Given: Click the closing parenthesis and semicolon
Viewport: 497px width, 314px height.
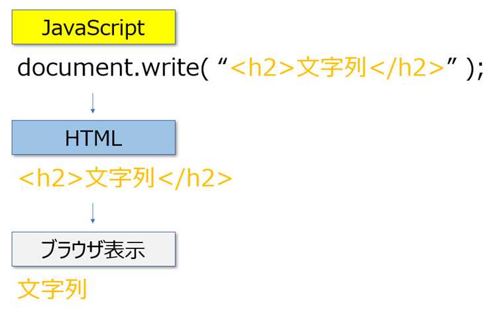Looking at the screenshot, I should click(x=474, y=69).
